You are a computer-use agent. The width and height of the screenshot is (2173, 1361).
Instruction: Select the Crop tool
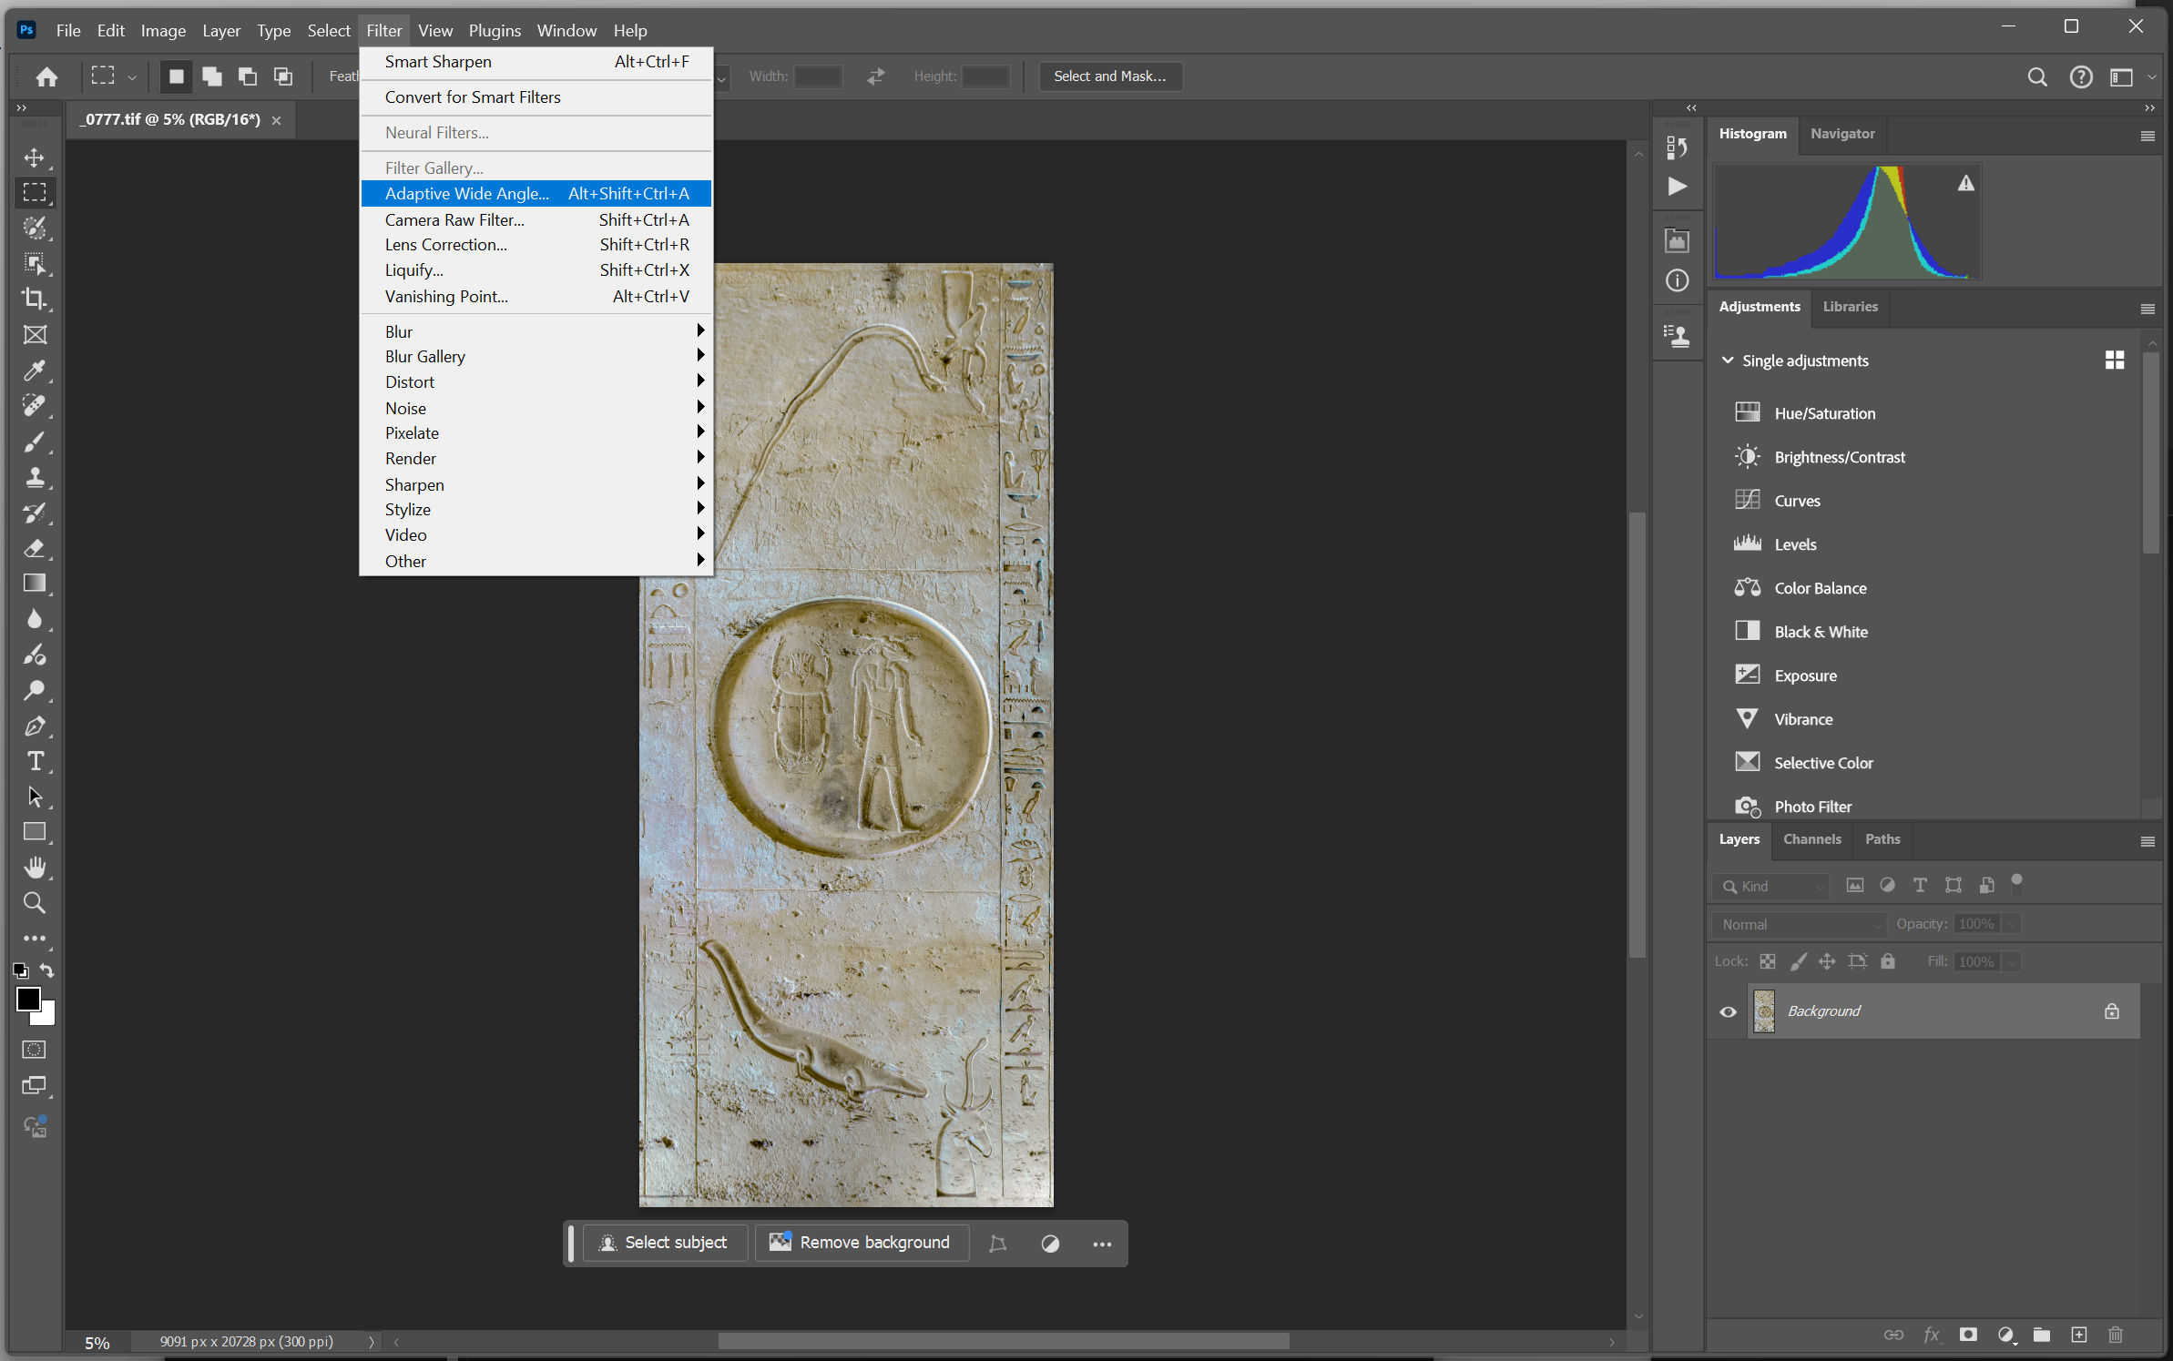click(x=35, y=299)
